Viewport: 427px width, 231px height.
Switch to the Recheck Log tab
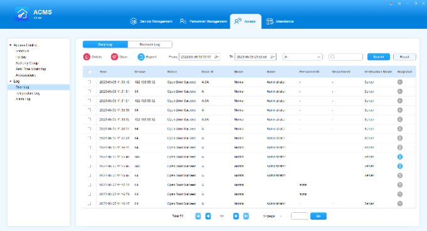[150, 45]
